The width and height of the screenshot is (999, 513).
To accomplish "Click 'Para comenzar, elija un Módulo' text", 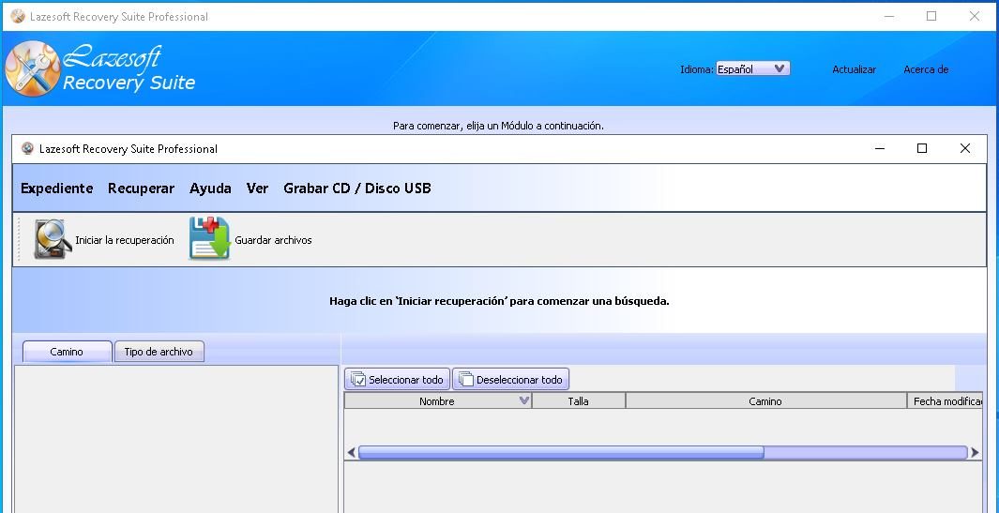I will (498, 126).
